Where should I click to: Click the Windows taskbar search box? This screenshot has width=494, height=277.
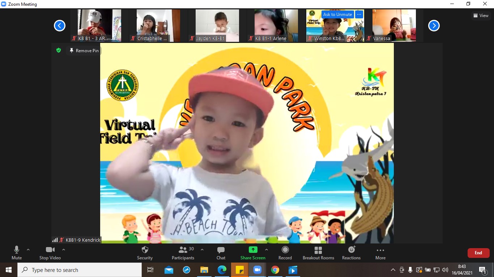coord(80,270)
